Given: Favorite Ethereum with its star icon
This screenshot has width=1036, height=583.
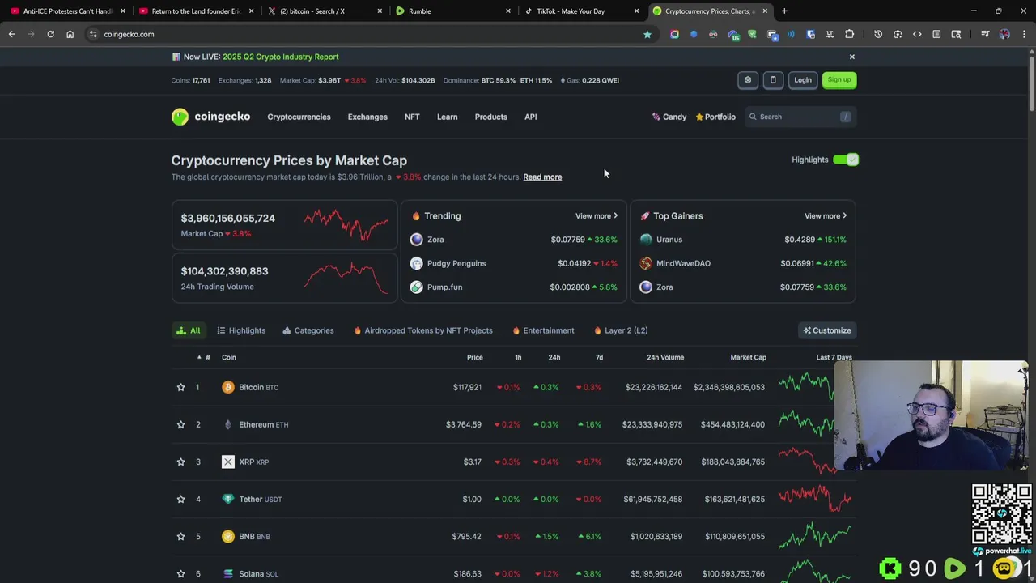Looking at the screenshot, I should 180,424.
